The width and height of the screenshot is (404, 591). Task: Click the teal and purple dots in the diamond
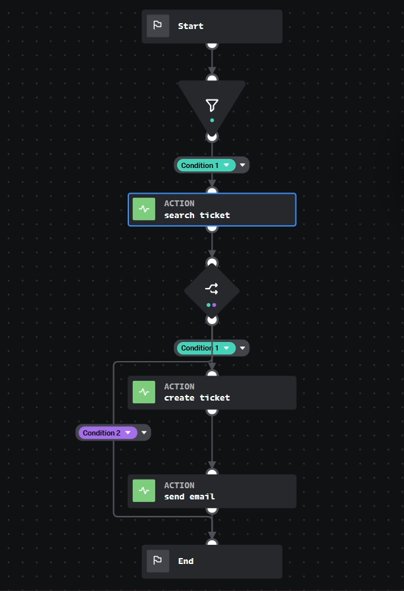212,305
